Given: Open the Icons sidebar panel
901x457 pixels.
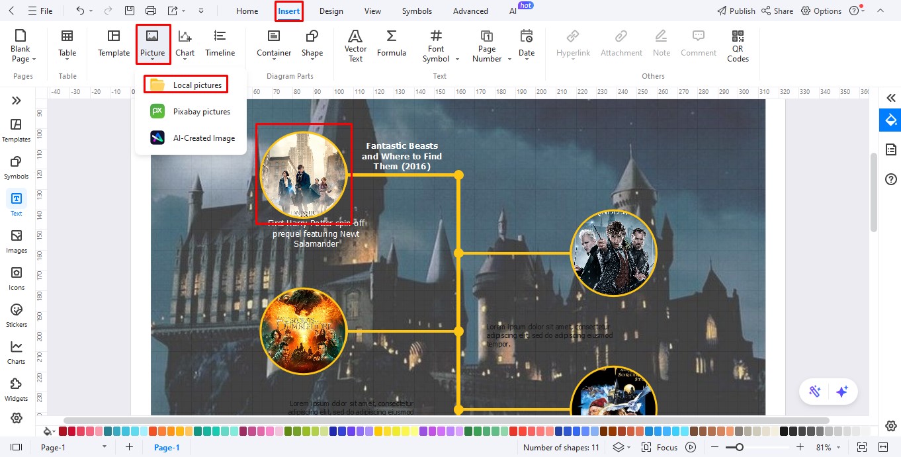Looking at the screenshot, I should click(17, 278).
